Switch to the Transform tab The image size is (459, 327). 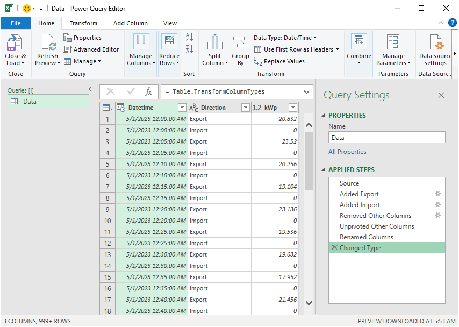coord(83,23)
